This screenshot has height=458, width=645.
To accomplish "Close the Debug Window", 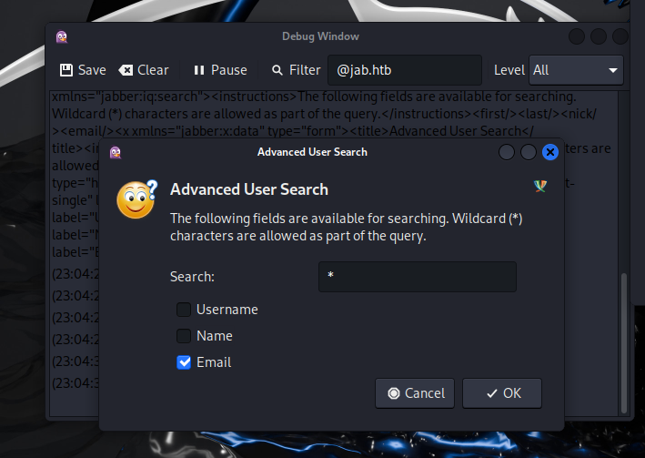I will 620,36.
